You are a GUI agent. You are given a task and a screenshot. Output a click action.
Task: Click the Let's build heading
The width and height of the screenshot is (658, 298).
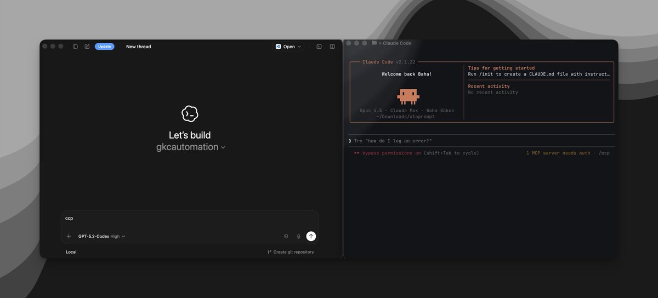(190, 135)
